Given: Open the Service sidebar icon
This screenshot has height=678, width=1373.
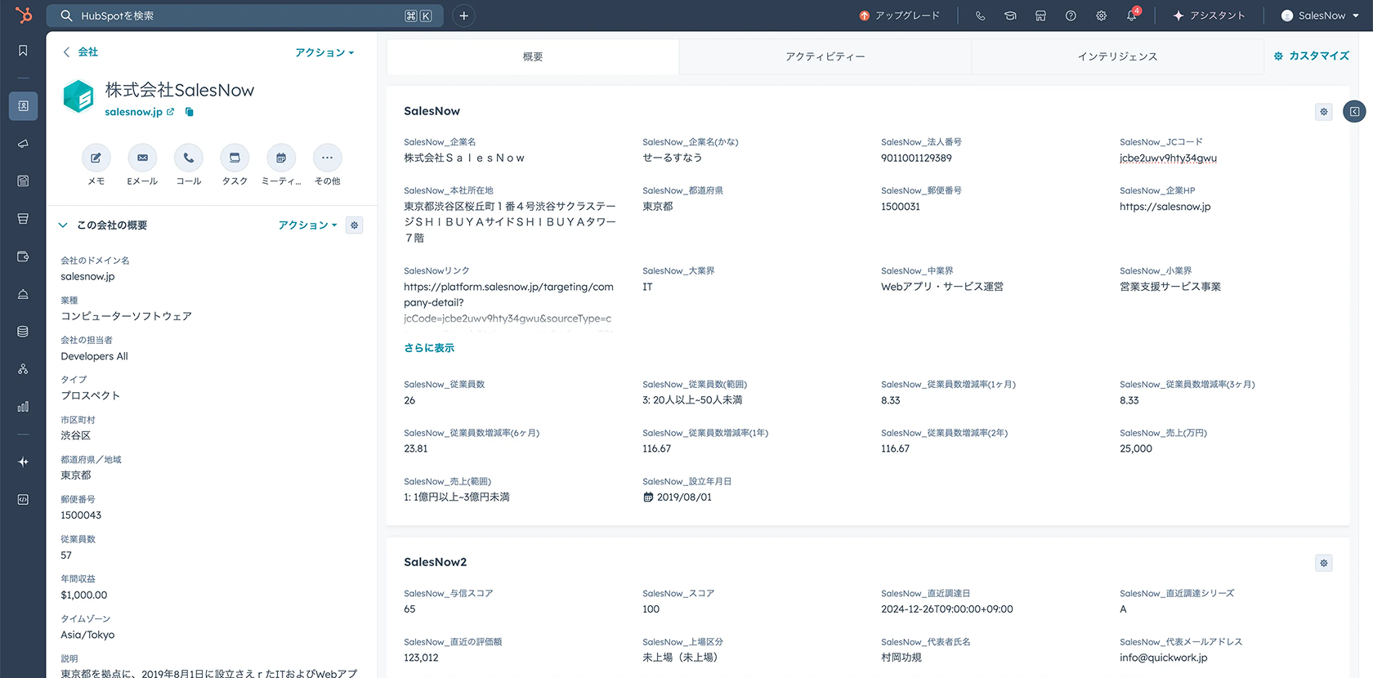Looking at the screenshot, I should pyautogui.click(x=23, y=294).
